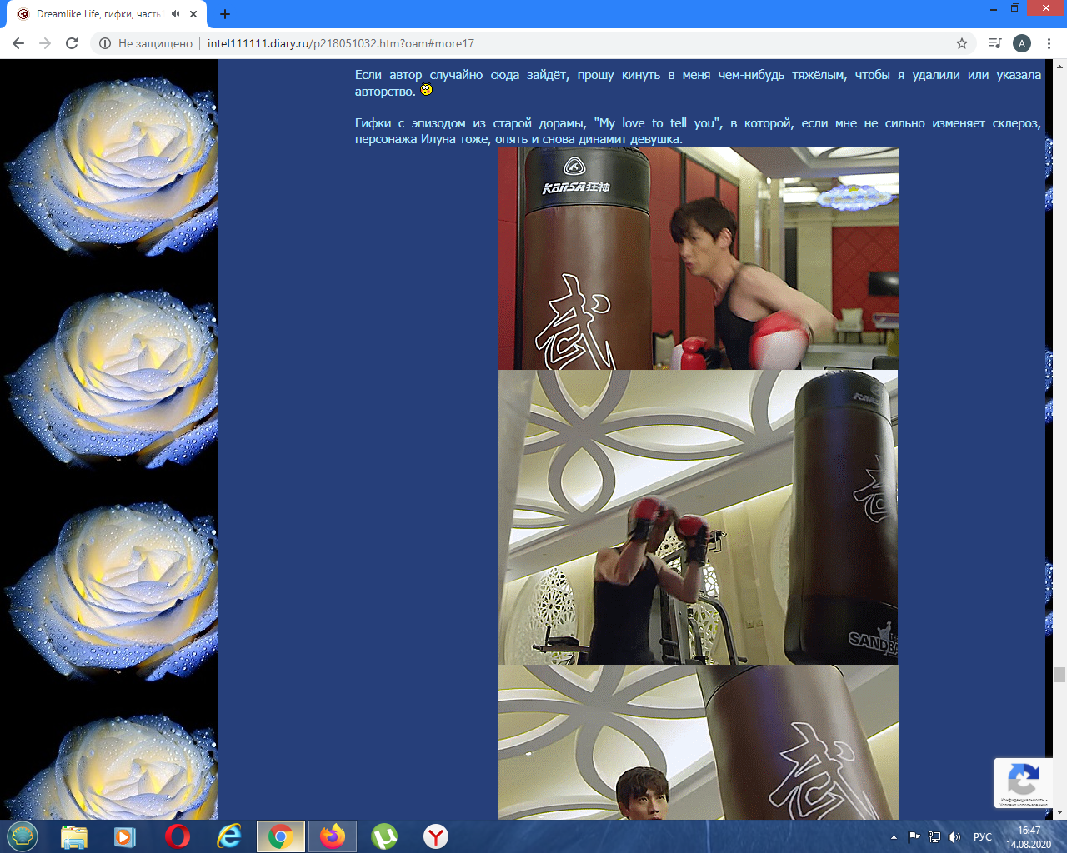Open the Windows Start button

23,836
